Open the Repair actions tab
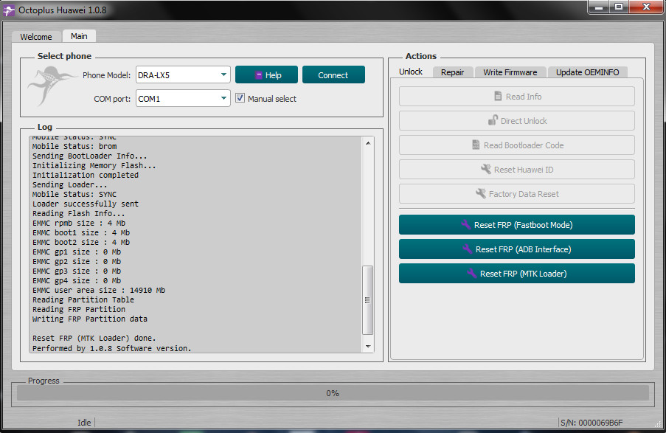The height and width of the screenshot is (433, 666). 452,72
